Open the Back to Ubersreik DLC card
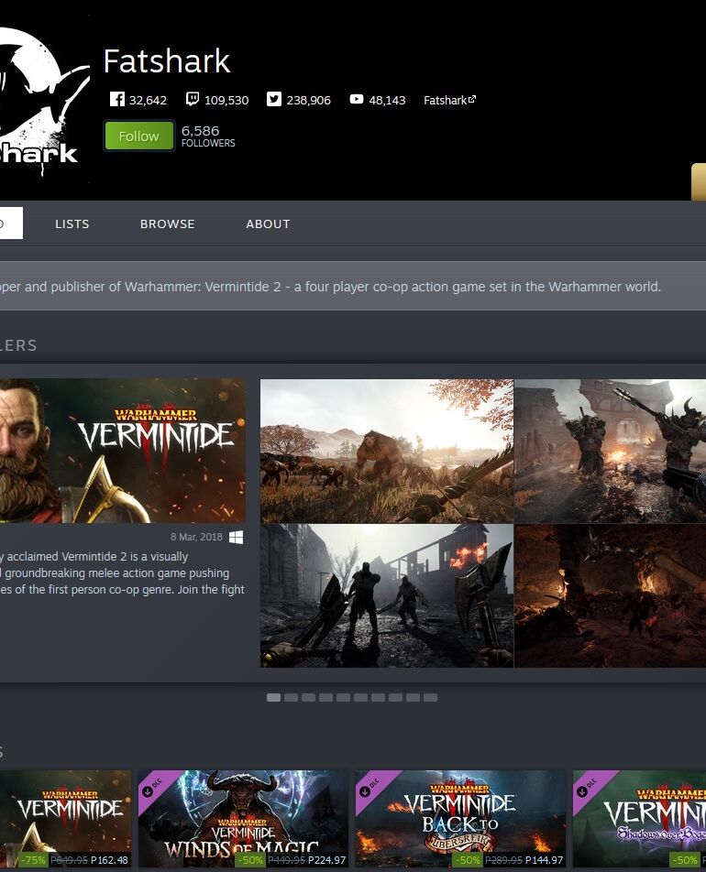The height and width of the screenshot is (872, 706). click(460, 819)
